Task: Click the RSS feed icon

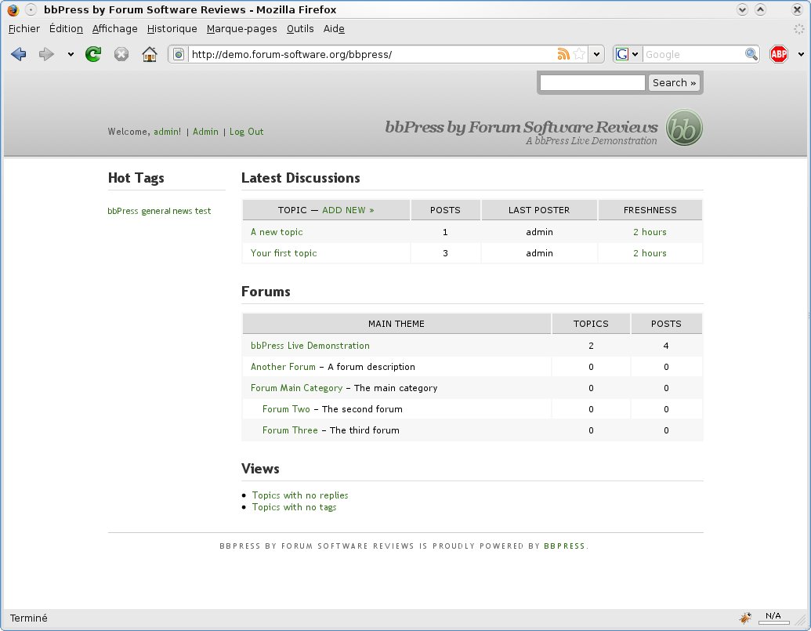Action: pos(563,54)
